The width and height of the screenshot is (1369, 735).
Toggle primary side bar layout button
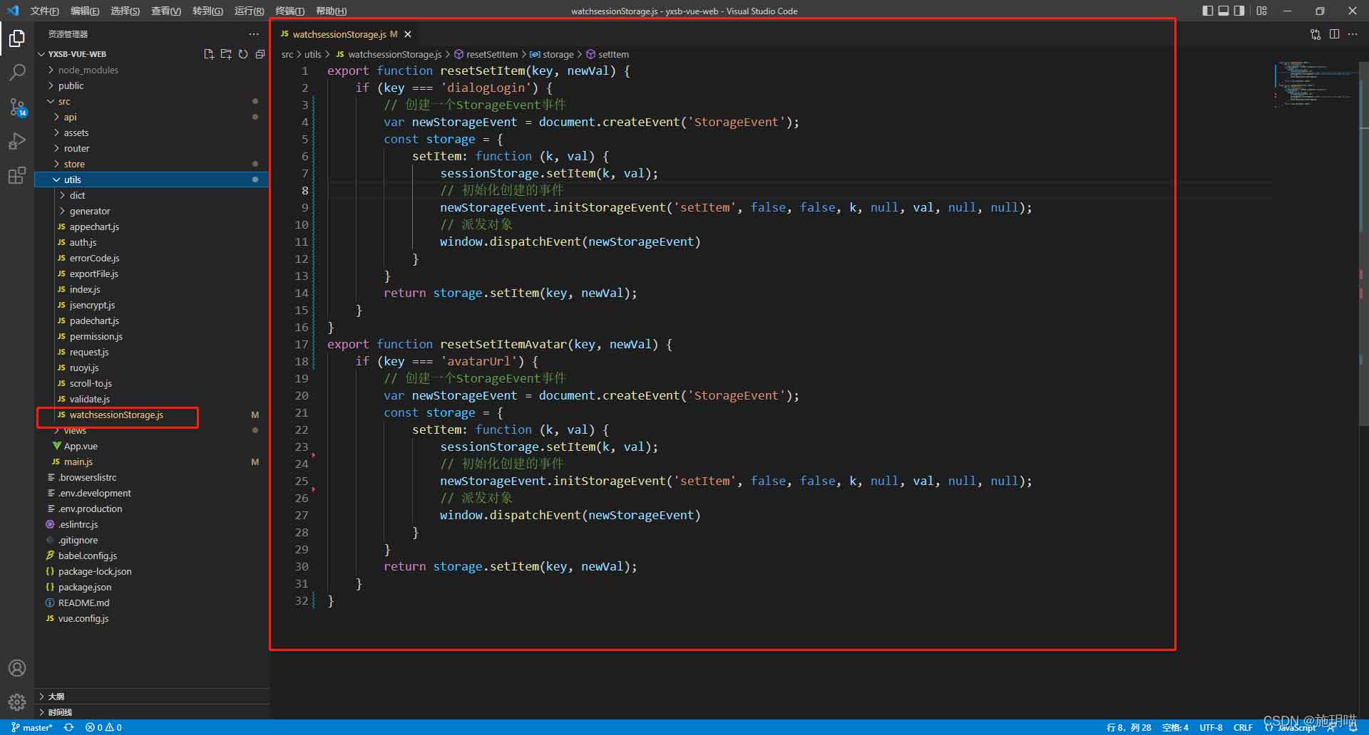point(1207,11)
